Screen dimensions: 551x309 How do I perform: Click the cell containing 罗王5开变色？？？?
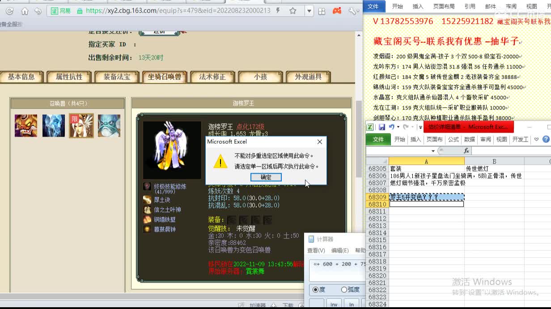426,197
